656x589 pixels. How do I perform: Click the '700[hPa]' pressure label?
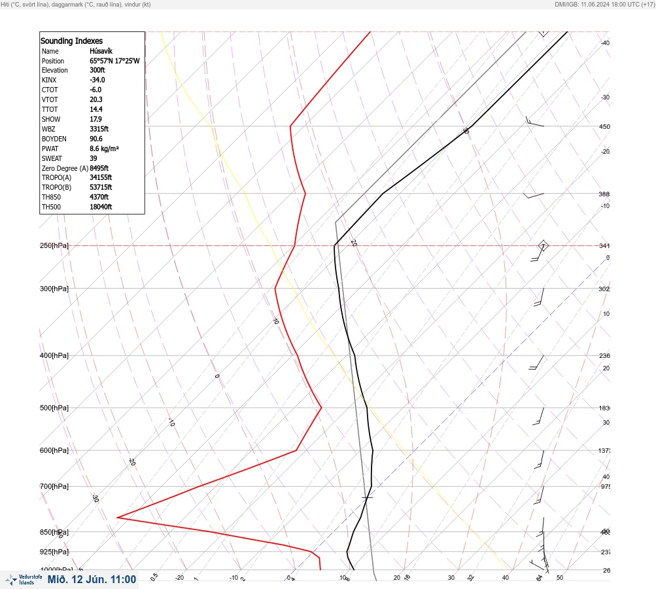(54, 486)
